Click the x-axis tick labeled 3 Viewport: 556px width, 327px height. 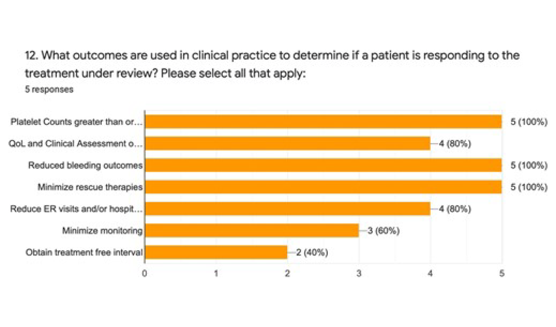coord(359,273)
